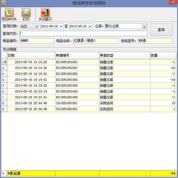Click the 规格型号 field showing 20支
178x178 pixels.
click(155, 41)
